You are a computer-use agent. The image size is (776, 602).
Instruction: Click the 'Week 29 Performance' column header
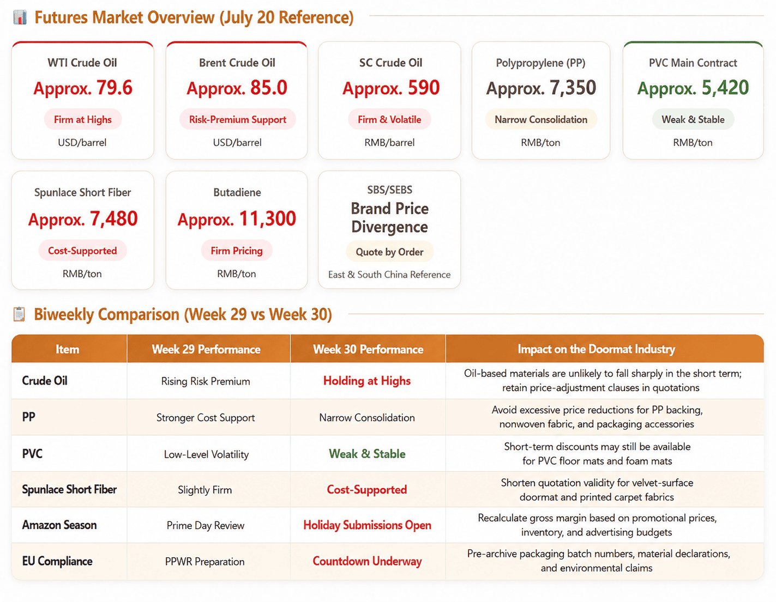pos(206,349)
